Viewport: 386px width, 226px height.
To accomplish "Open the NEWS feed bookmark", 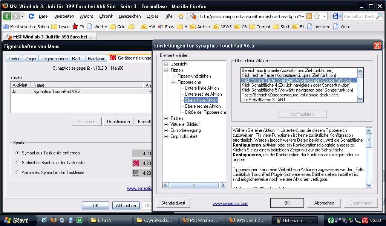I will pyautogui.click(x=222, y=27).
